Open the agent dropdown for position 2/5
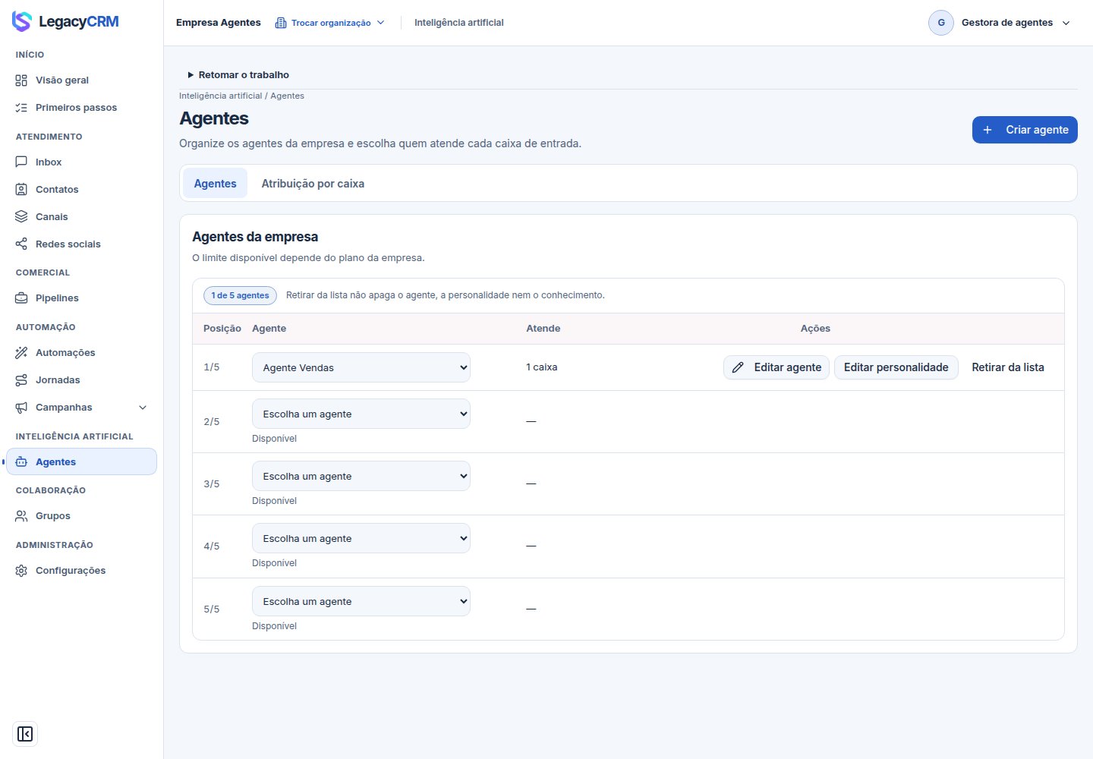 coord(361,414)
